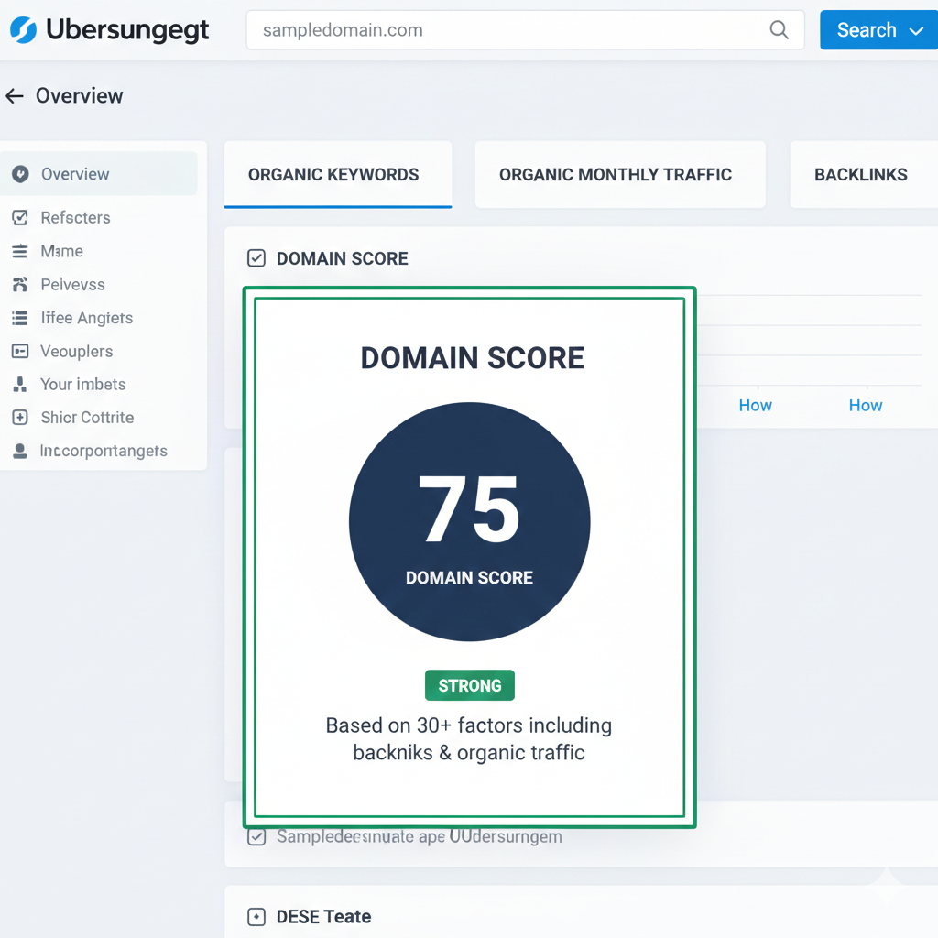Click the green STRONG badge
Viewport: 938px width, 938px height.
(x=469, y=686)
